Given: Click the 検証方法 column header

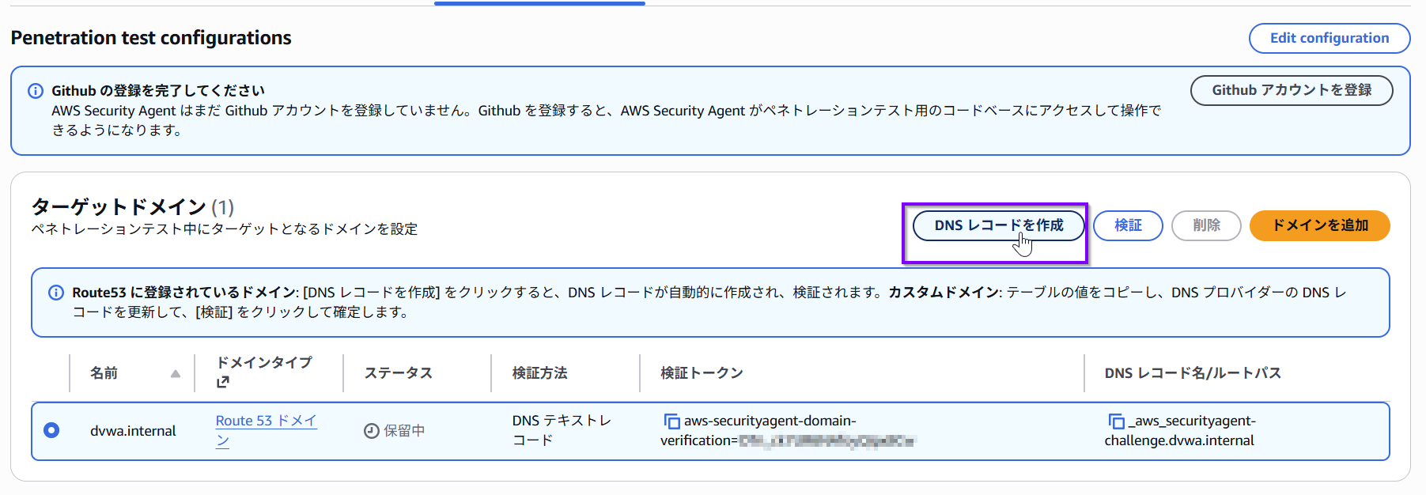Looking at the screenshot, I should [539, 373].
